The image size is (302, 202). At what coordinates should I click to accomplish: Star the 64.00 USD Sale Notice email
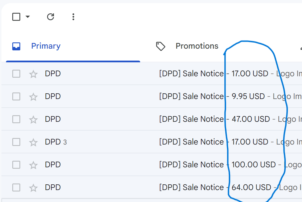[34, 188]
